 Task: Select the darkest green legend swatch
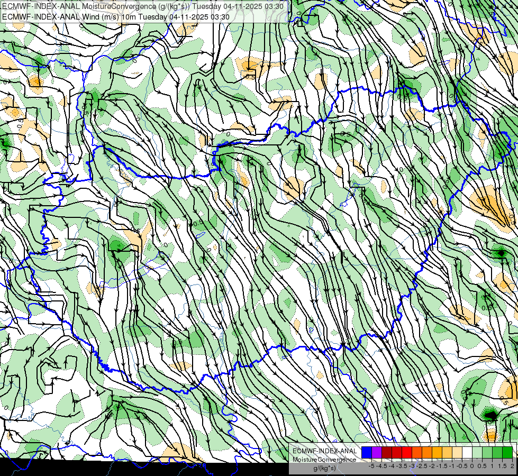point(507,453)
